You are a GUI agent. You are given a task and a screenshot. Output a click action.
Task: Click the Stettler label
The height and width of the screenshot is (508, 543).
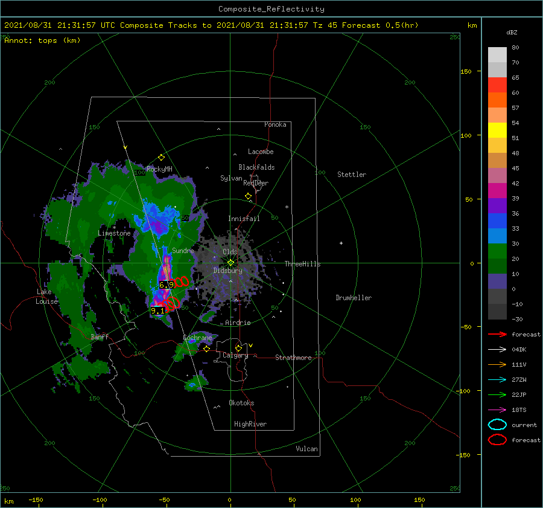point(352,175)
